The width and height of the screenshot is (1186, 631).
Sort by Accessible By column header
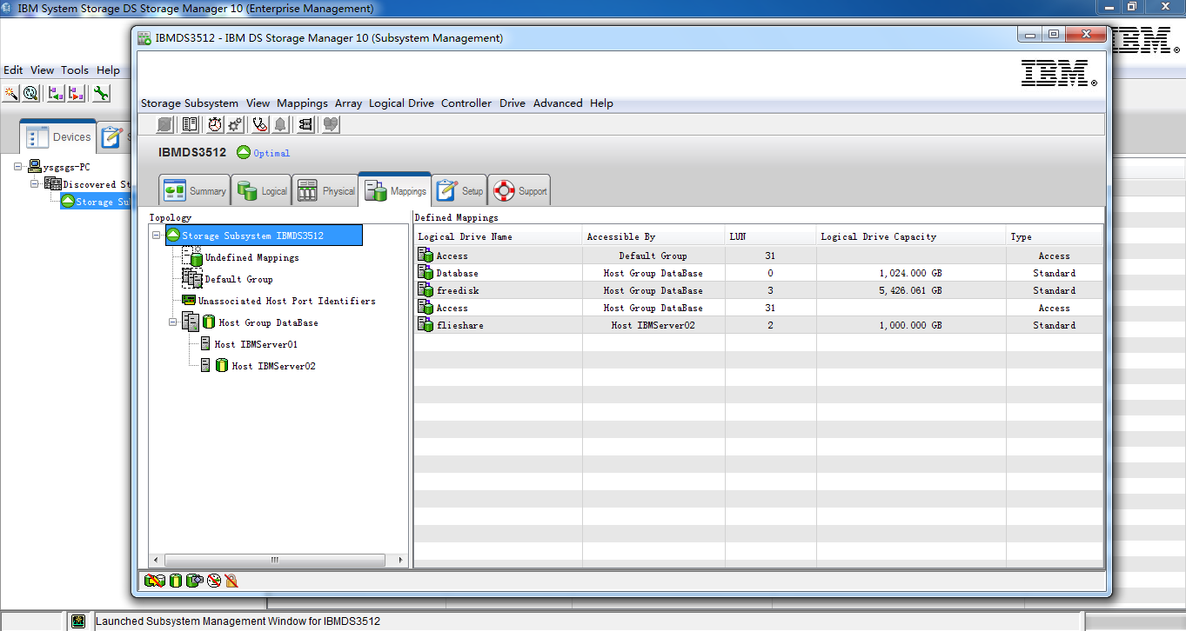[653, 236]
